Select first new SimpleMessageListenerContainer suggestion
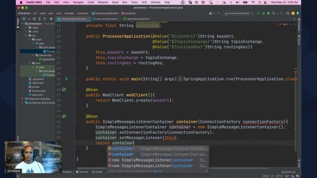This screenshot has height=178, width=317. point(158,160)
